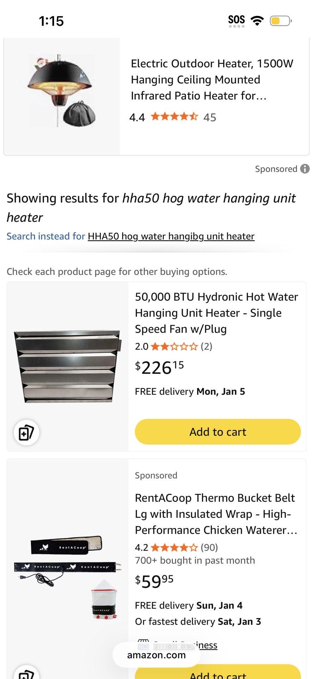This screenshot has width=313, height=679.
Task: Add the 50,000 BTU Hydronic heater to cart
Action: click(218, 432)
